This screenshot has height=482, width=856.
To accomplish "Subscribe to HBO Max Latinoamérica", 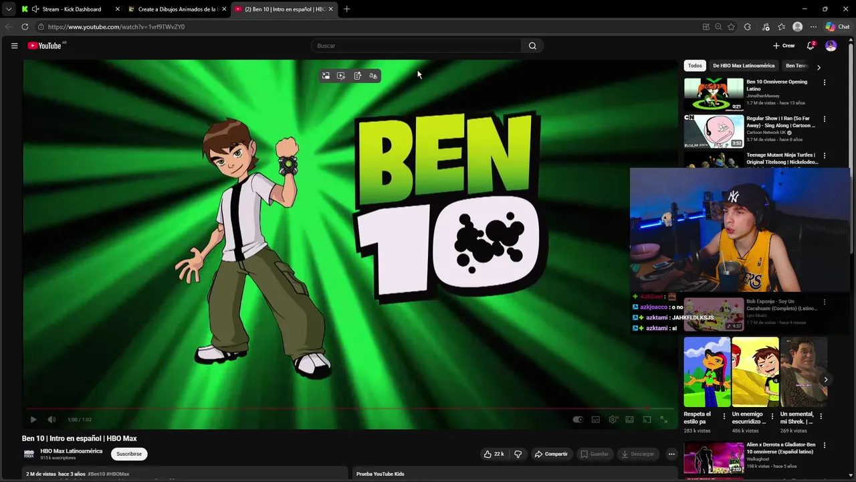I will [129, 454].
